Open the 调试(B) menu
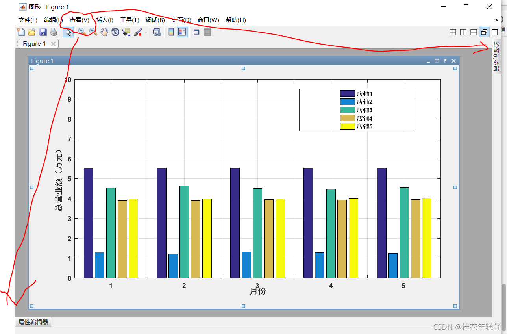 point(155,20)
